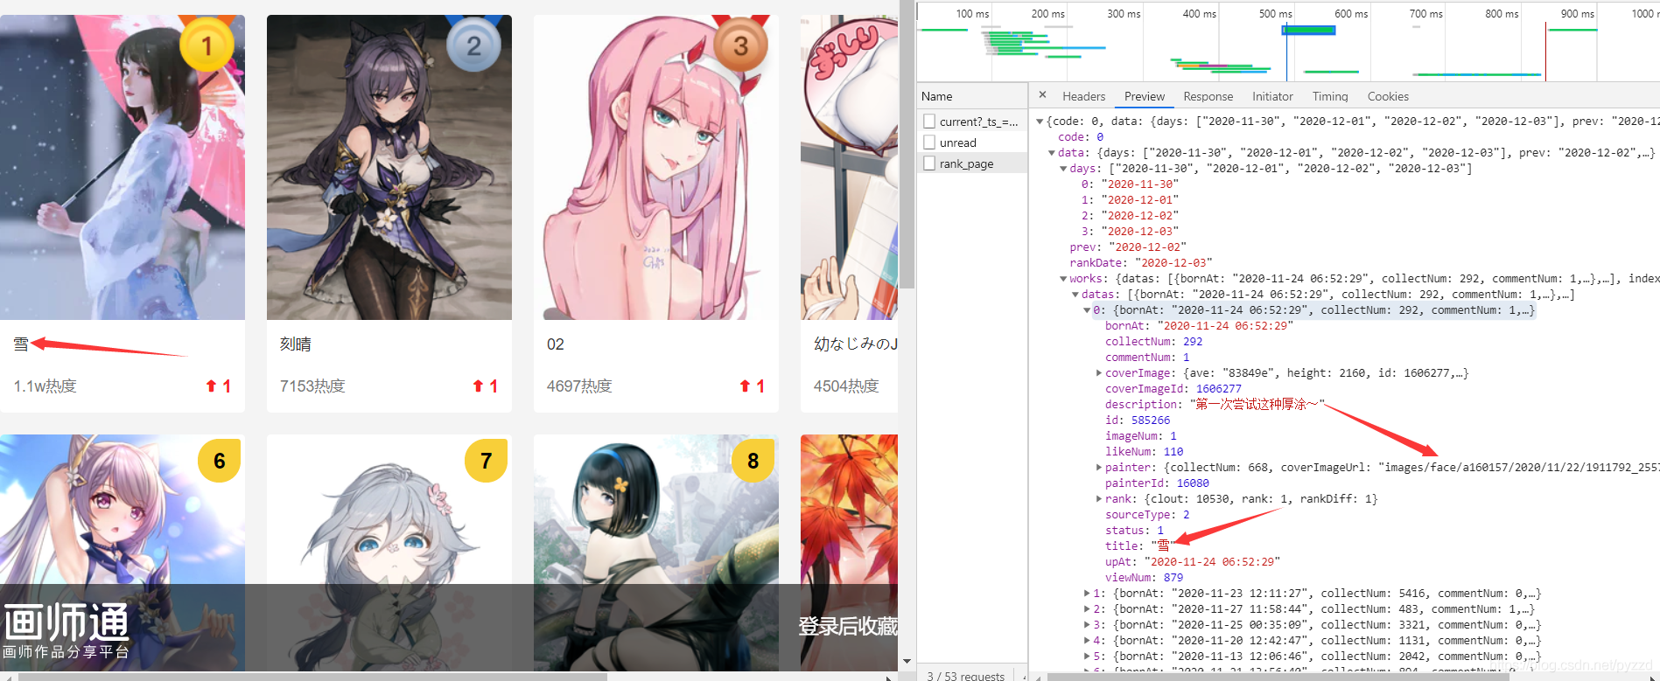
Task: Click the yellow rank 6 badge
Action: [220, 460]
